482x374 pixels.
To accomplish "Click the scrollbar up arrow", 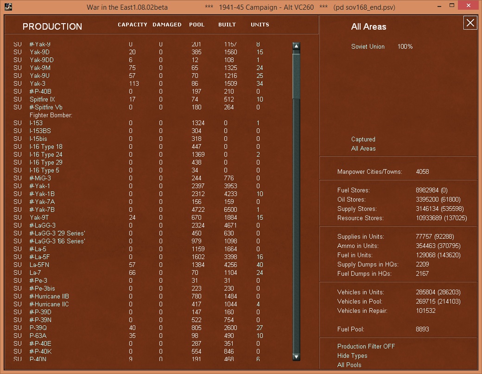I will [x=296, y=45].
